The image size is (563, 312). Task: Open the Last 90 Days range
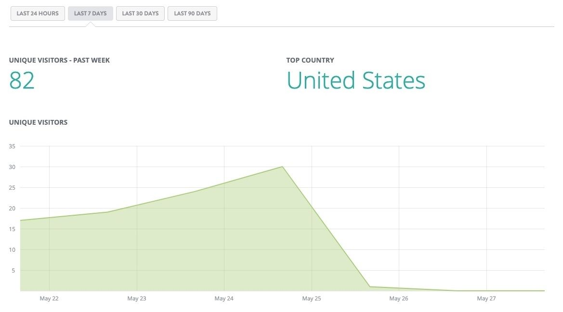(192, 13)
